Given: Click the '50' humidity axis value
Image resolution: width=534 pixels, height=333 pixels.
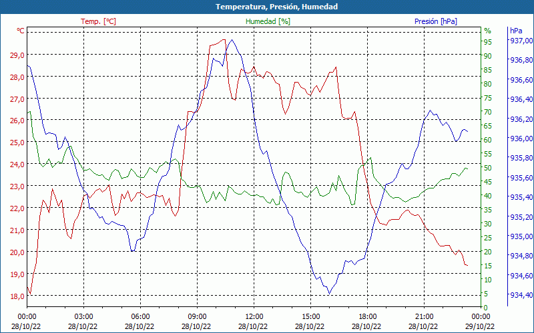Looking at the screenshot, I should 488,168.
